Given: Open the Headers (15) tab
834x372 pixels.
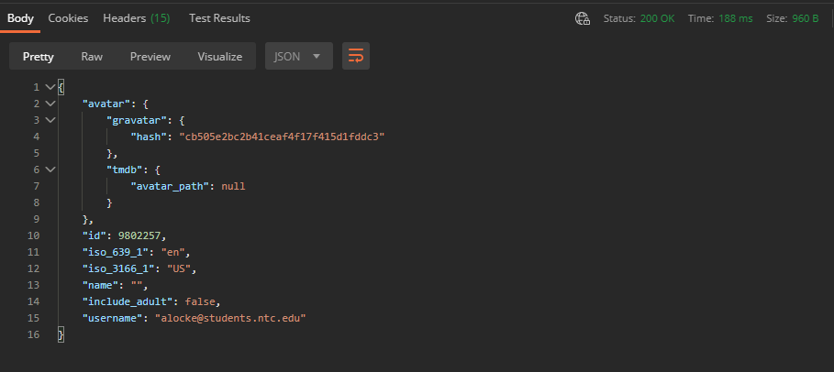Looking at the screenshot, I should click(x=136, y=18).
